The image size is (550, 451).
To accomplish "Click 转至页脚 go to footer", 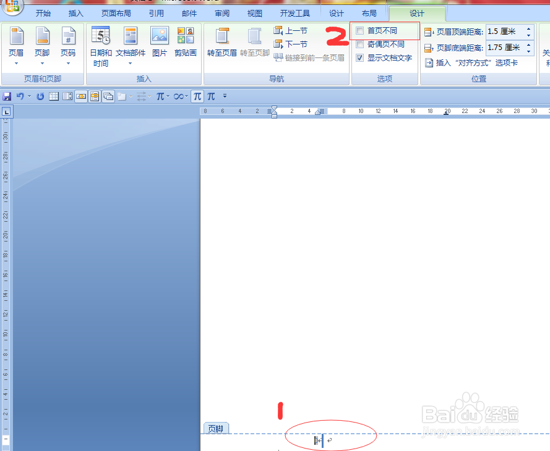I will point(255,41).
